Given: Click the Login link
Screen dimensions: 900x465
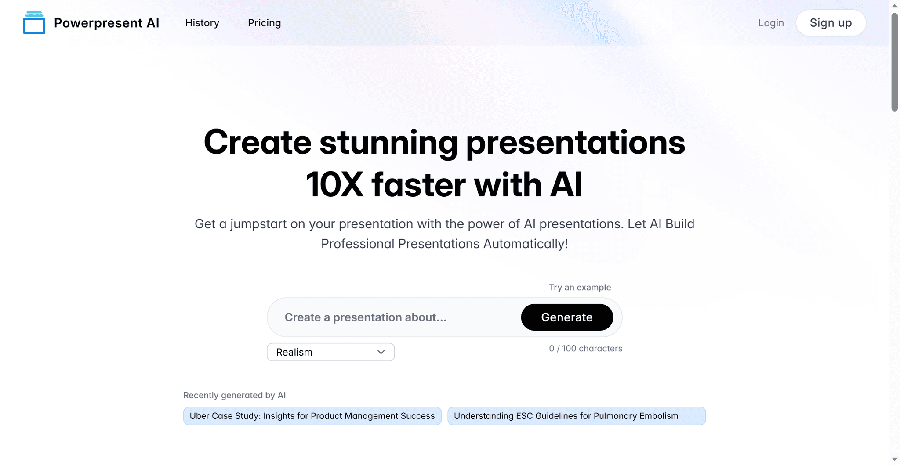Looking at the screenshot, I should point(771,23).
